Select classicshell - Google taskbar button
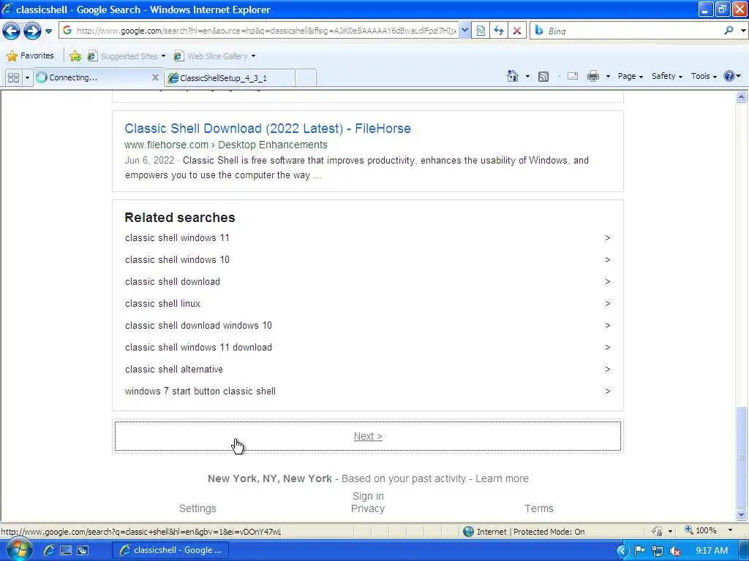749x561 pixels. point(170,550)
